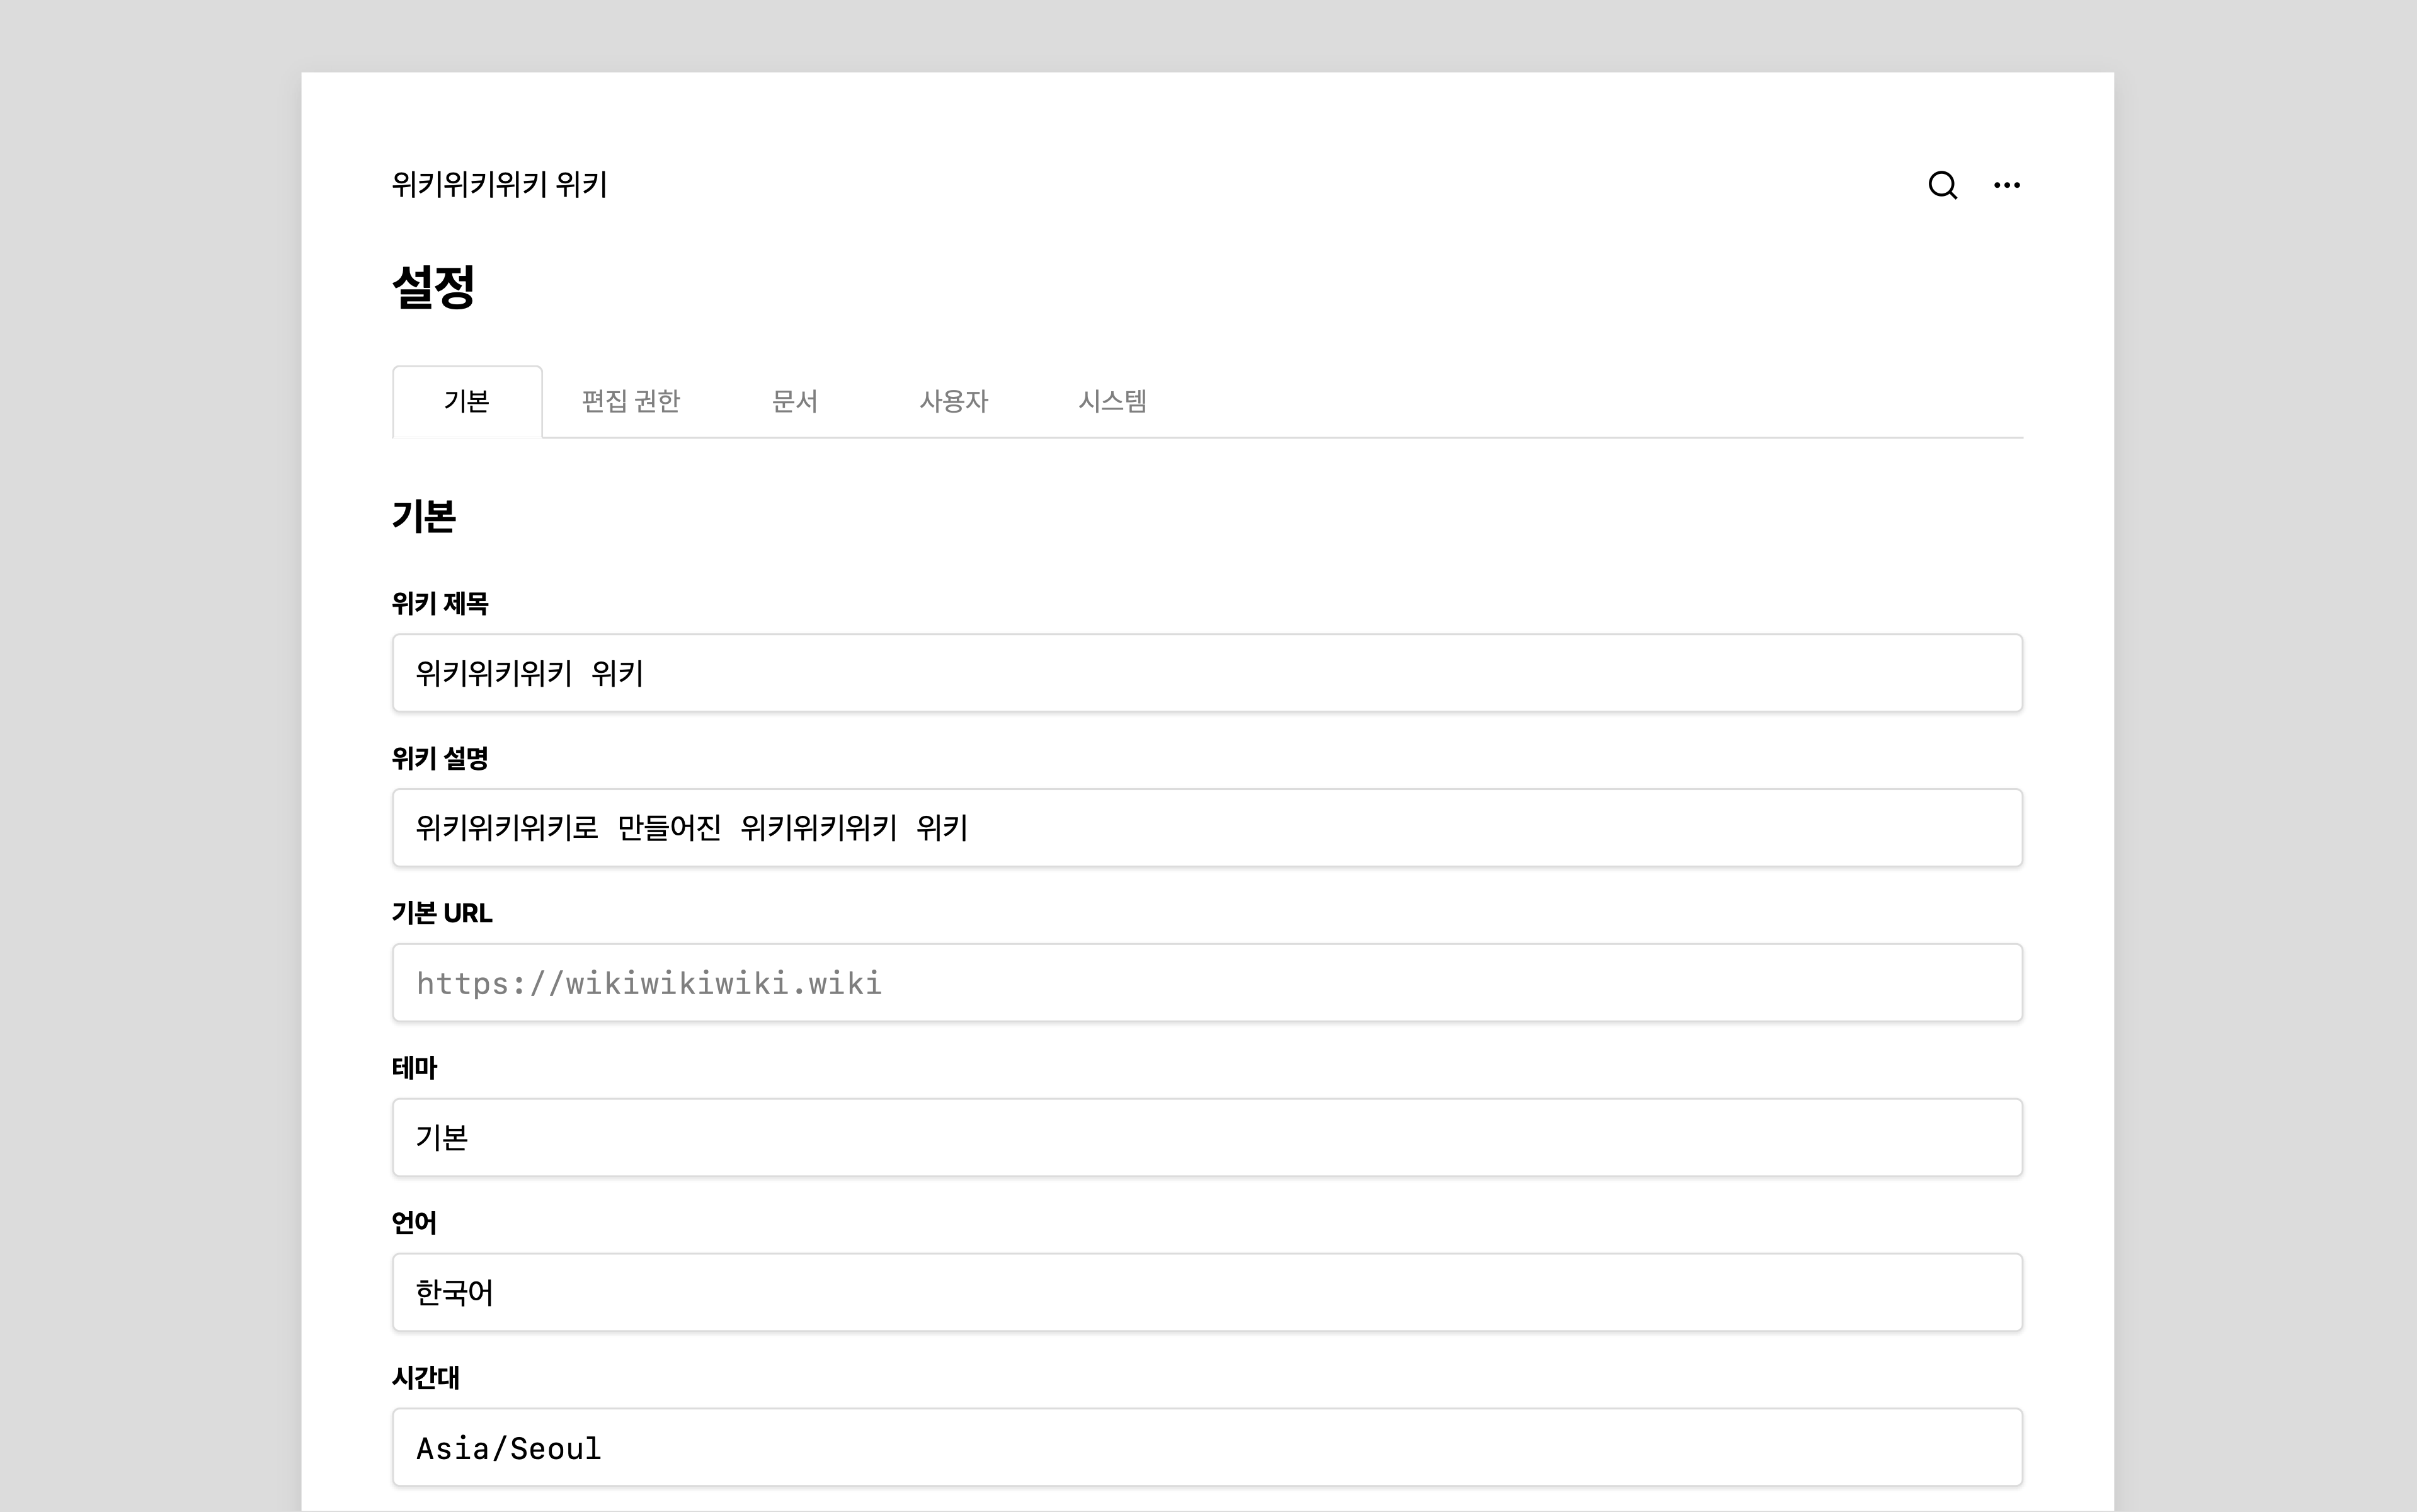Screen dimensions: 2417x1512
Task: Open the 언어 selector showing 한국어
Action: [1206, 1293]
